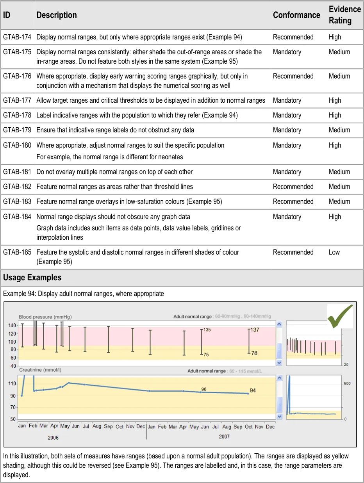Click the Creatinine vertical scrollbar thumb
This screenshot has height=483, width=364.
coord(279,405)
